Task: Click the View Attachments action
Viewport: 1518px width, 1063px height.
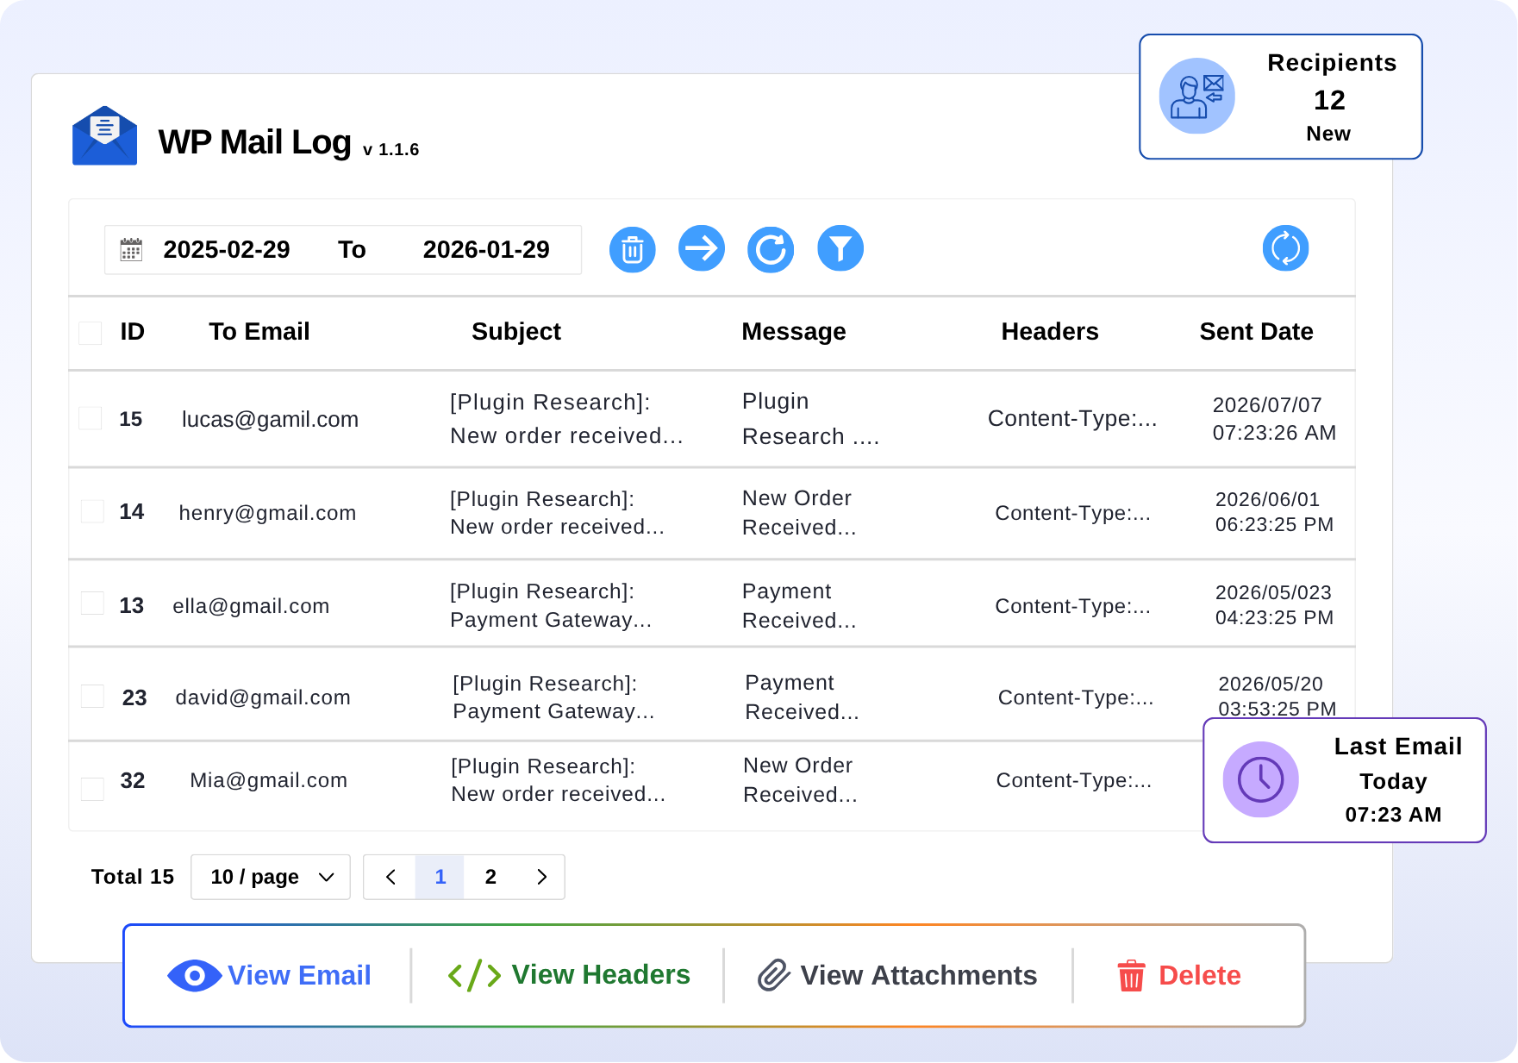Action: (x=897, y=976)
